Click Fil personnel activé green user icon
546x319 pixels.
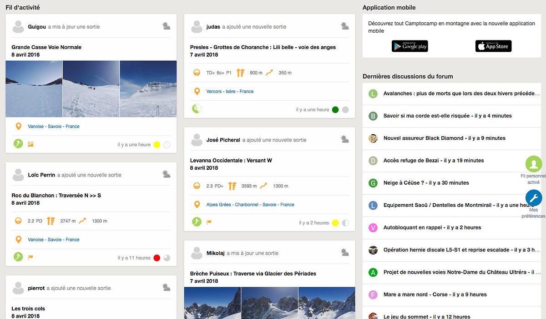point(533,164)
